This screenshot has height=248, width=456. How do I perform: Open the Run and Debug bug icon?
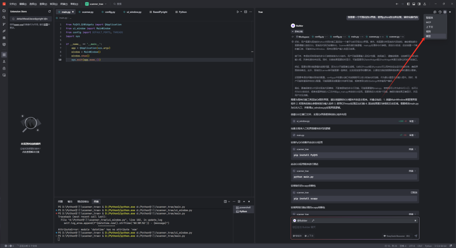coord(4,38)
